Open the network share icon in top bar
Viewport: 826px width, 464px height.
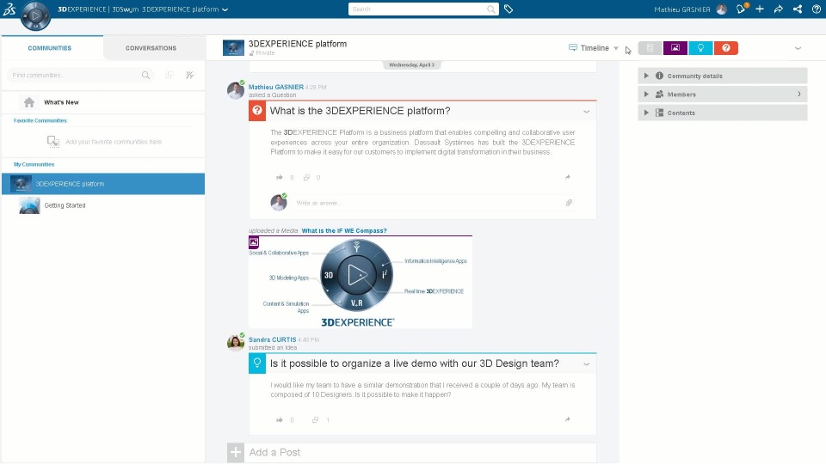(x=798, y=9)
